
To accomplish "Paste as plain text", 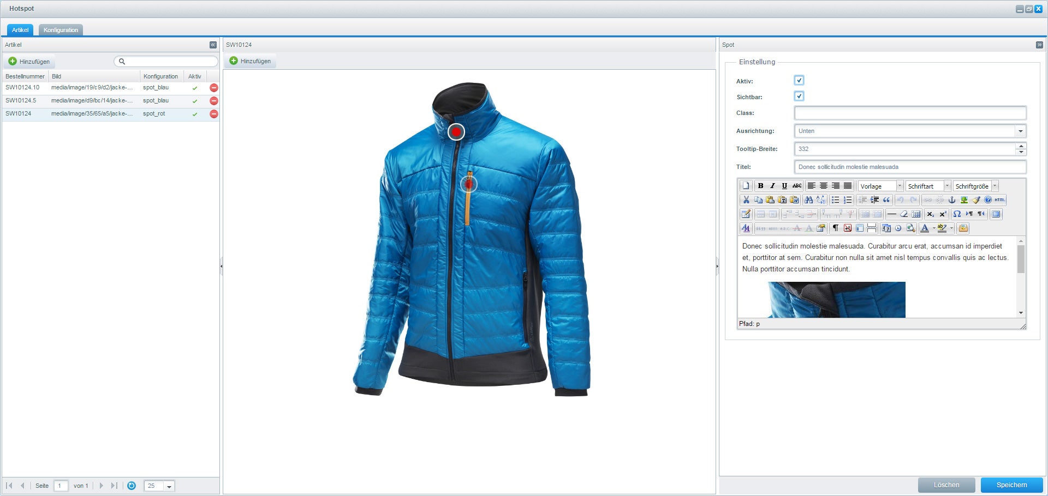I will click(x=782, y=200).
